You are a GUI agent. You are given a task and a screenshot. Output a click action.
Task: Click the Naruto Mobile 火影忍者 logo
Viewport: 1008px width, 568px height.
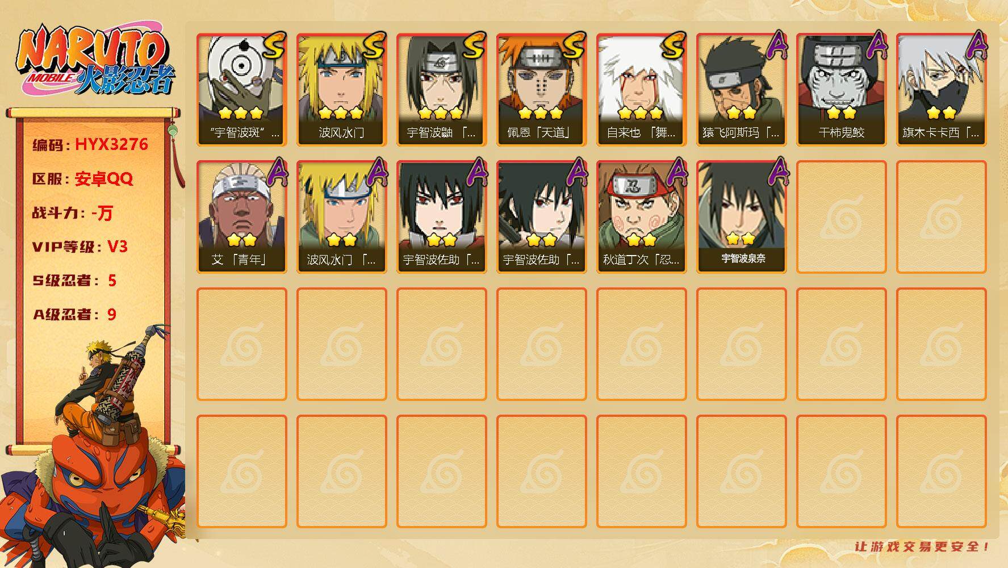[x=94, y=61]
